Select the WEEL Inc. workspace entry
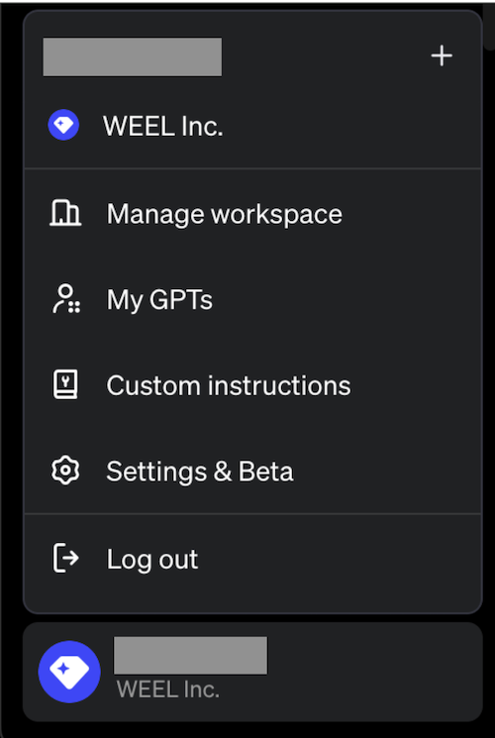Screen dimensions: 495x738 (x=252, y=126)
